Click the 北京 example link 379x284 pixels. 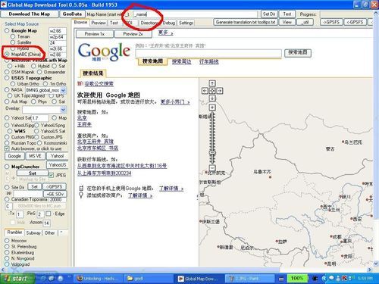82,118
